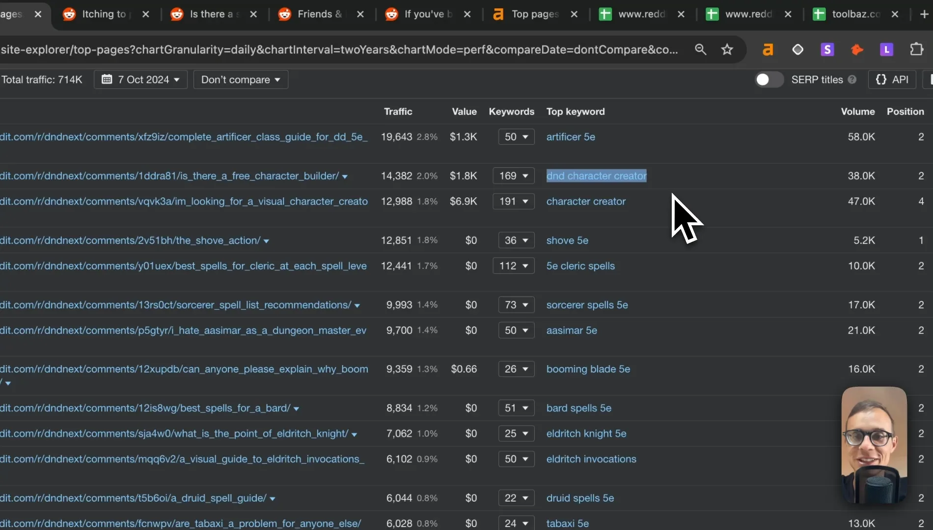Open the 'tabaxi 5e' keyword link

pos(568,524)
